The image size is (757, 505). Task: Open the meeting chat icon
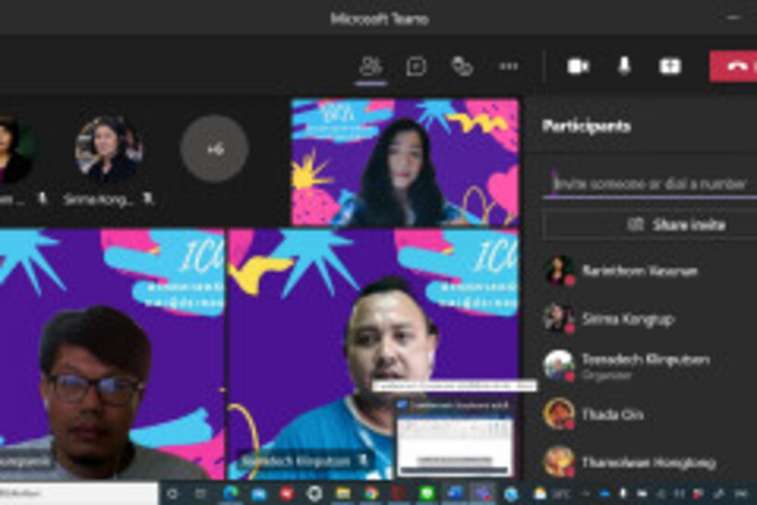point(416,66)
